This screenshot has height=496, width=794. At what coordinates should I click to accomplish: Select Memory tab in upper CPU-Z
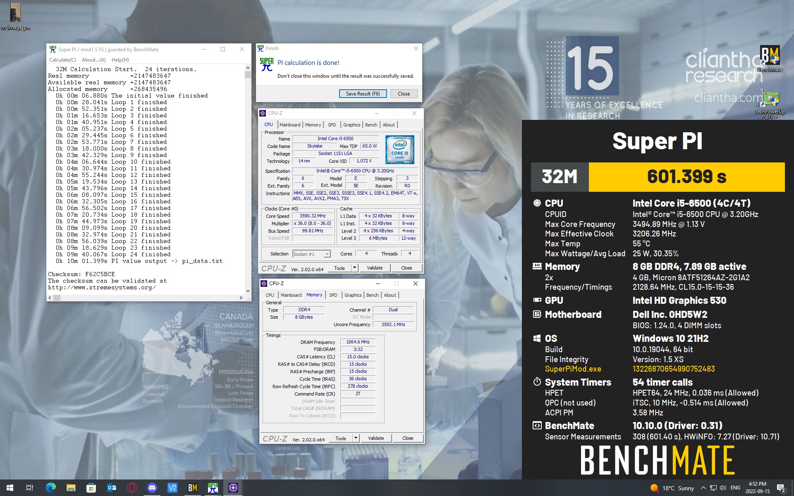coord(313,125)
